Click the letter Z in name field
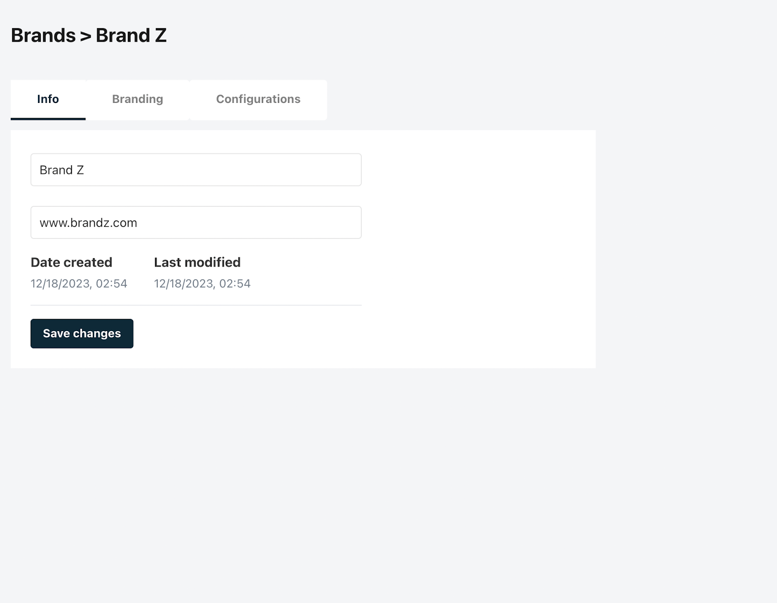The height and width of the screenshot is (603, 777). point(80,170)
